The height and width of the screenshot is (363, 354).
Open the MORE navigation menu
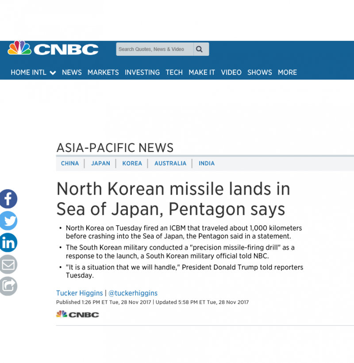click(287, 72)
